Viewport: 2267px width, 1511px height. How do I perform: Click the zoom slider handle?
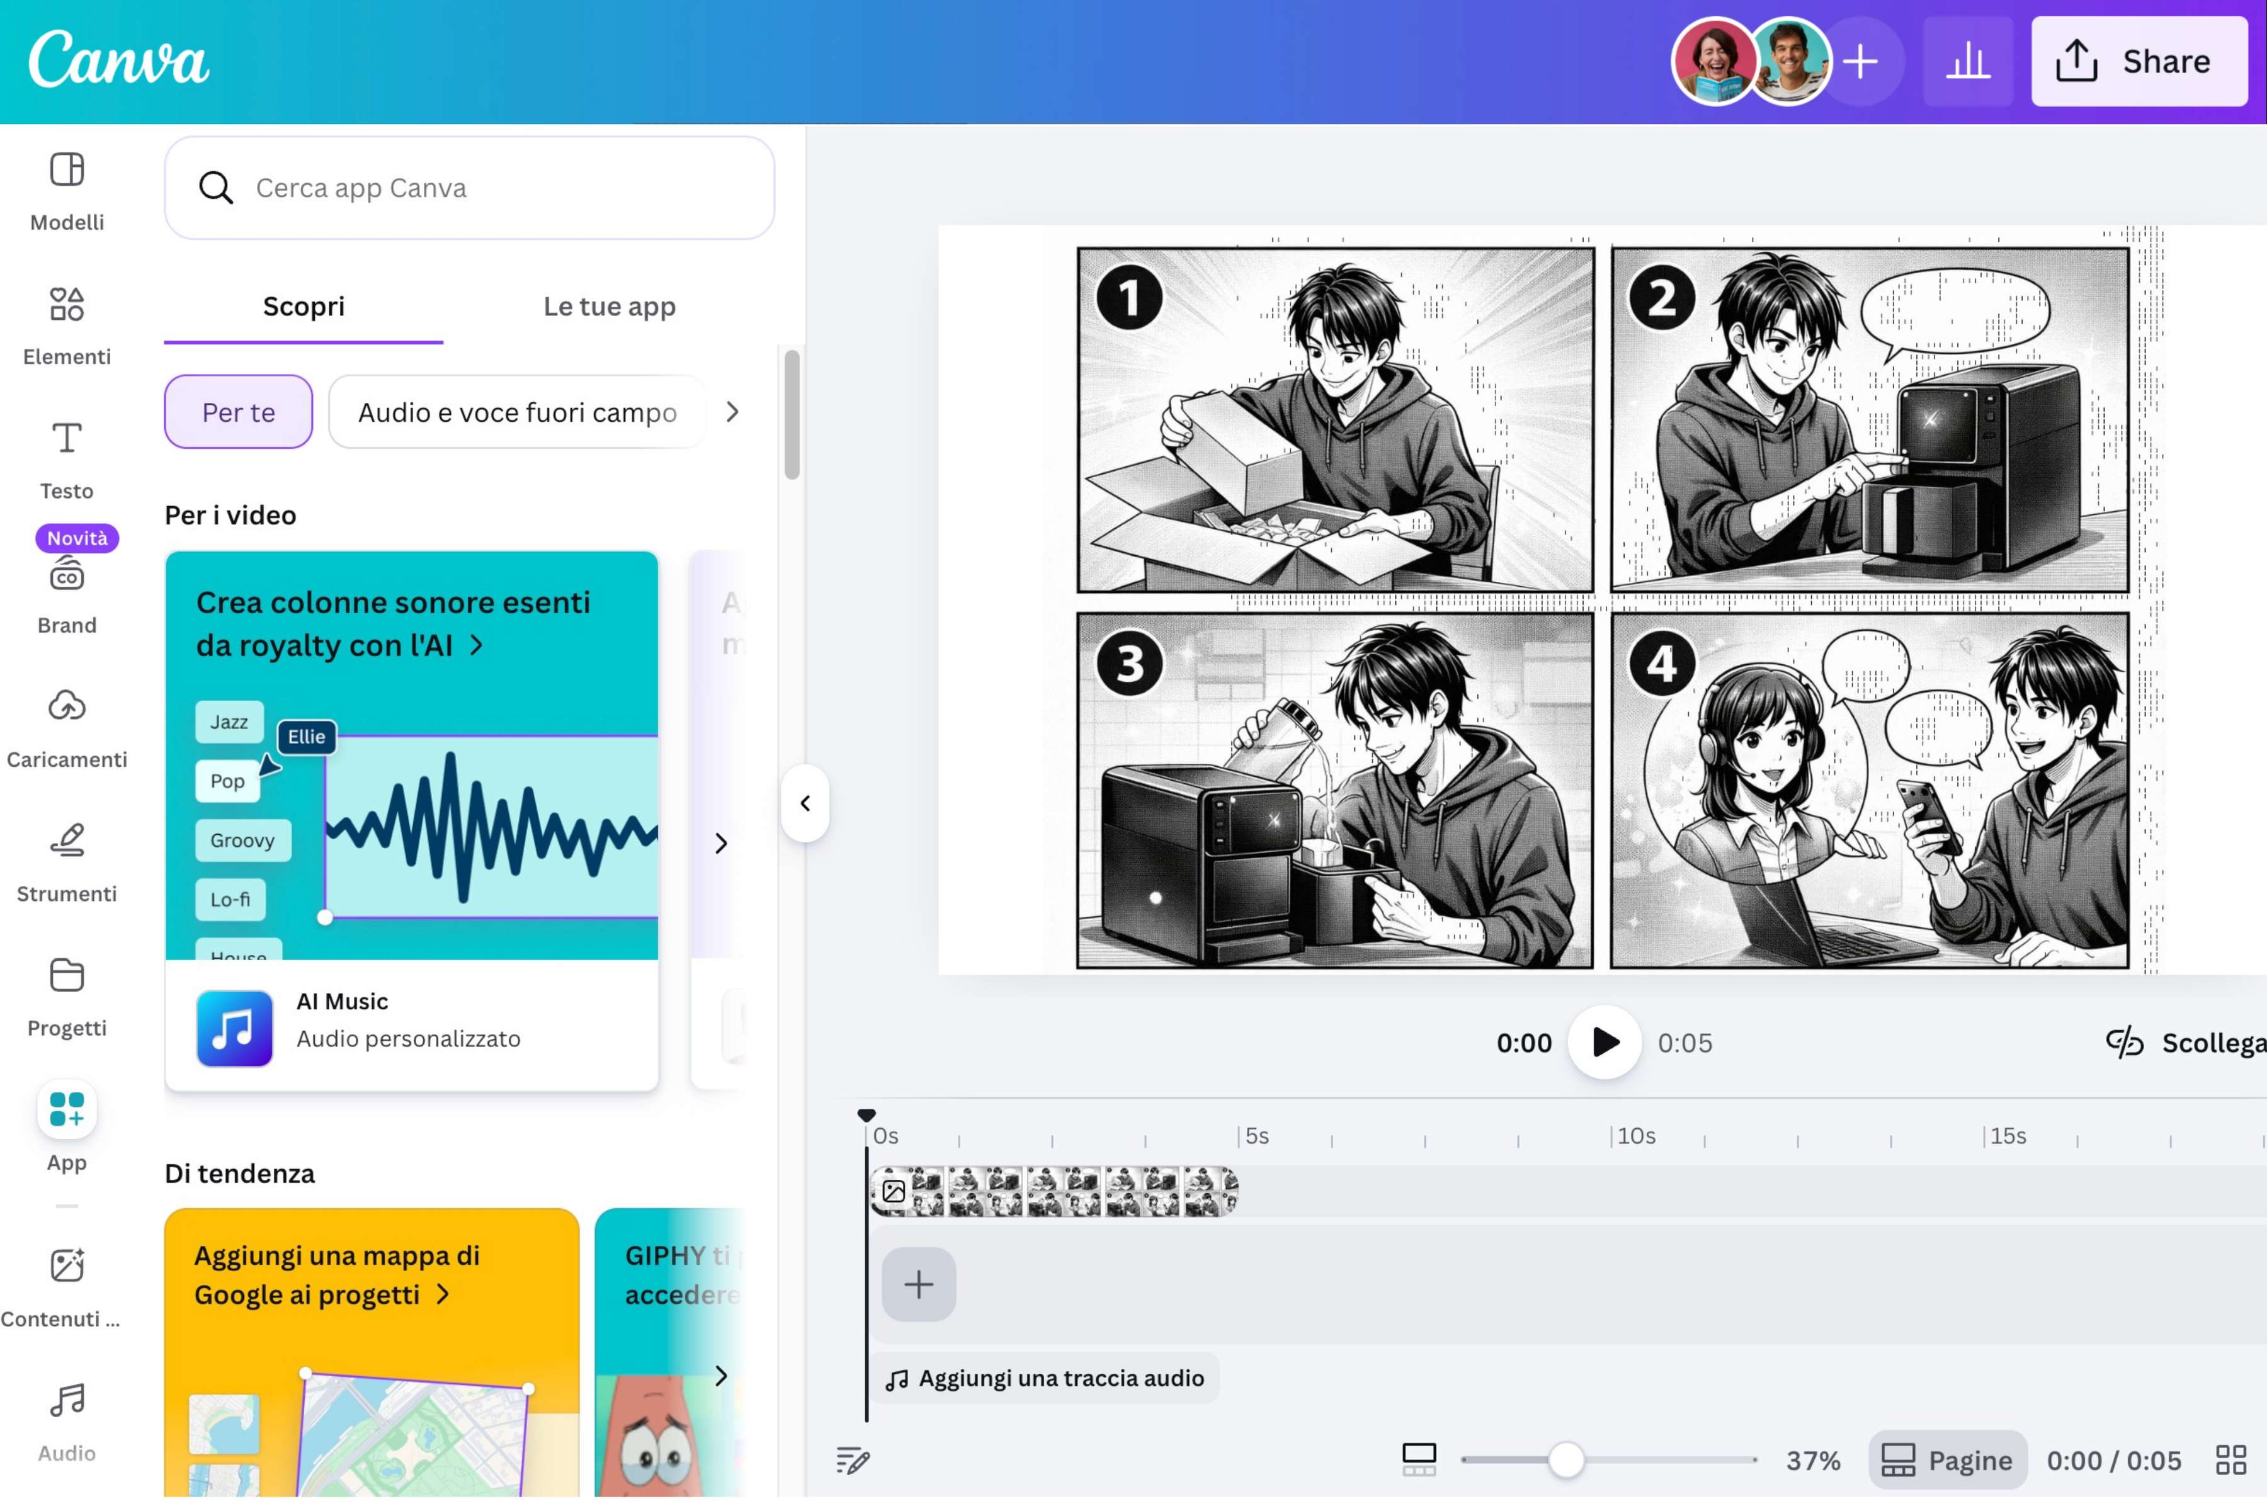[x=1566, y=1460]
